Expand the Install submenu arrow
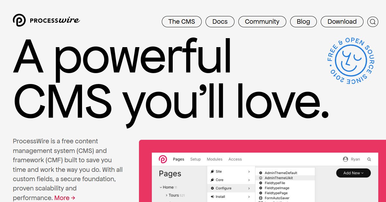The height and width of the screenshot is (202, 386). 249,197
